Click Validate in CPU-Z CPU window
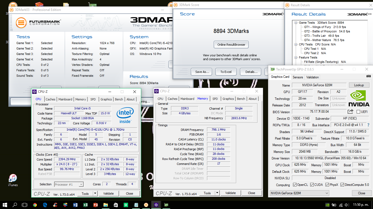The height and width of the screenshot is (209, 373). (108, 193)
